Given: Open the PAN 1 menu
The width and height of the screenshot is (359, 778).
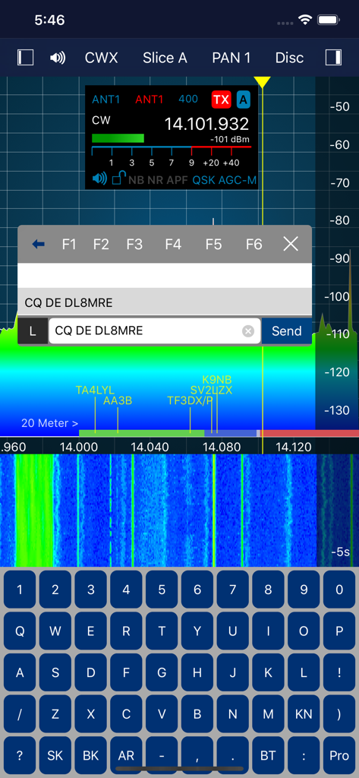Looking at the screenshot, I should coord(231,58).
